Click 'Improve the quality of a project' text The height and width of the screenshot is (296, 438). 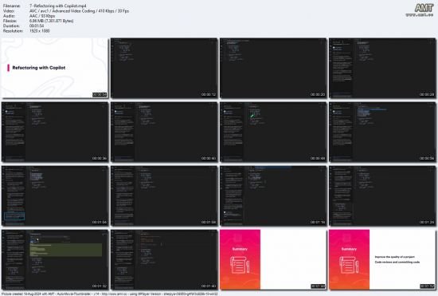395,257
